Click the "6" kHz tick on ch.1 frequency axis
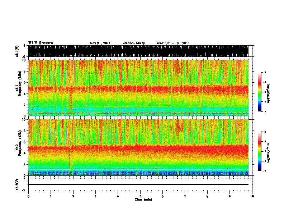 (x=25, y=83)
